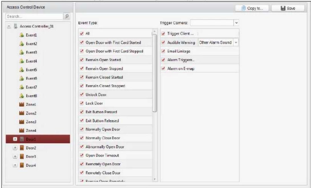Click the Event5 bell icon

point(22,70)
